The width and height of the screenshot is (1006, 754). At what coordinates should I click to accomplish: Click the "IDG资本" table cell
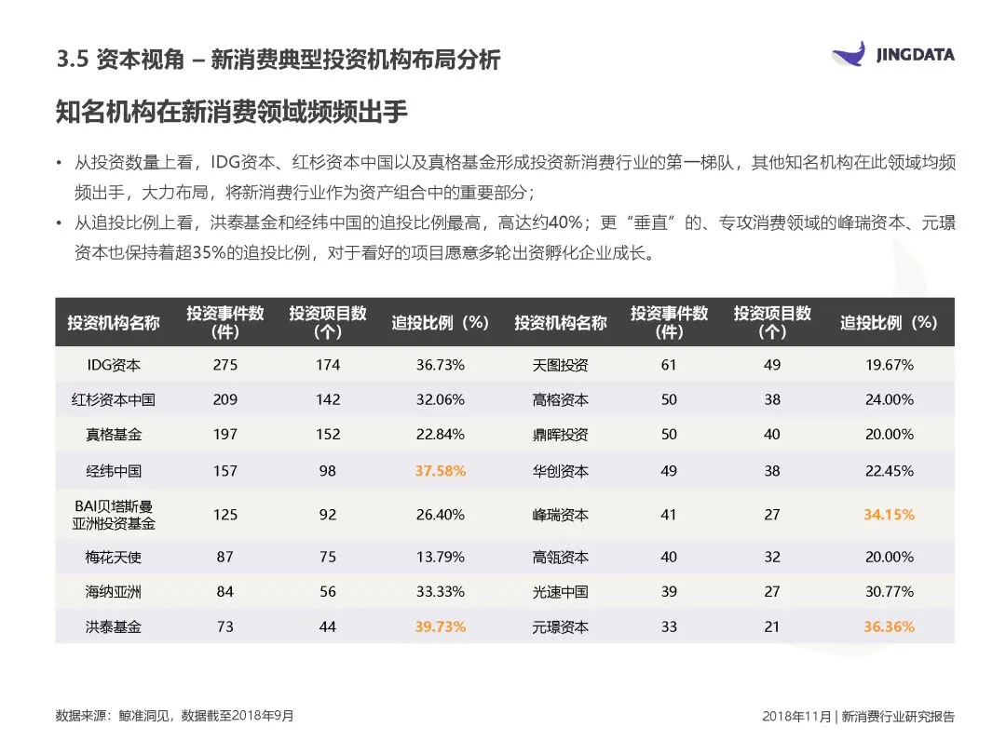pos(114,365)
